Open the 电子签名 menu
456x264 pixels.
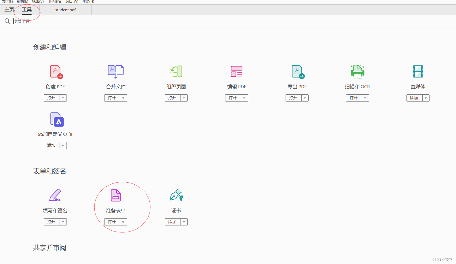tap(54, 1)
